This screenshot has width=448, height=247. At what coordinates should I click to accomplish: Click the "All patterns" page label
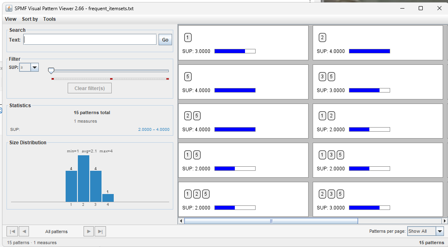[x=56, y=232]
